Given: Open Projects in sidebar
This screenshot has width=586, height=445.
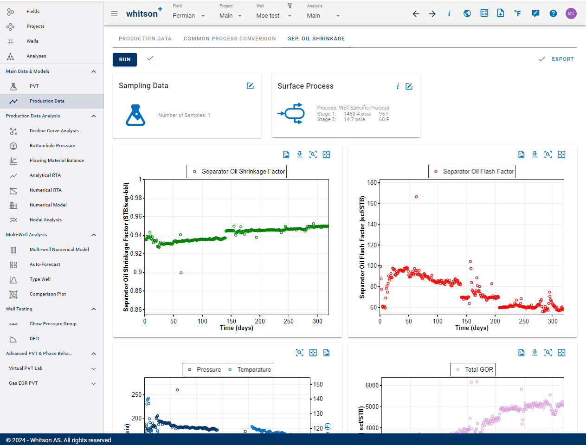Looking at the screenshot, I should [x=52, y=26].
